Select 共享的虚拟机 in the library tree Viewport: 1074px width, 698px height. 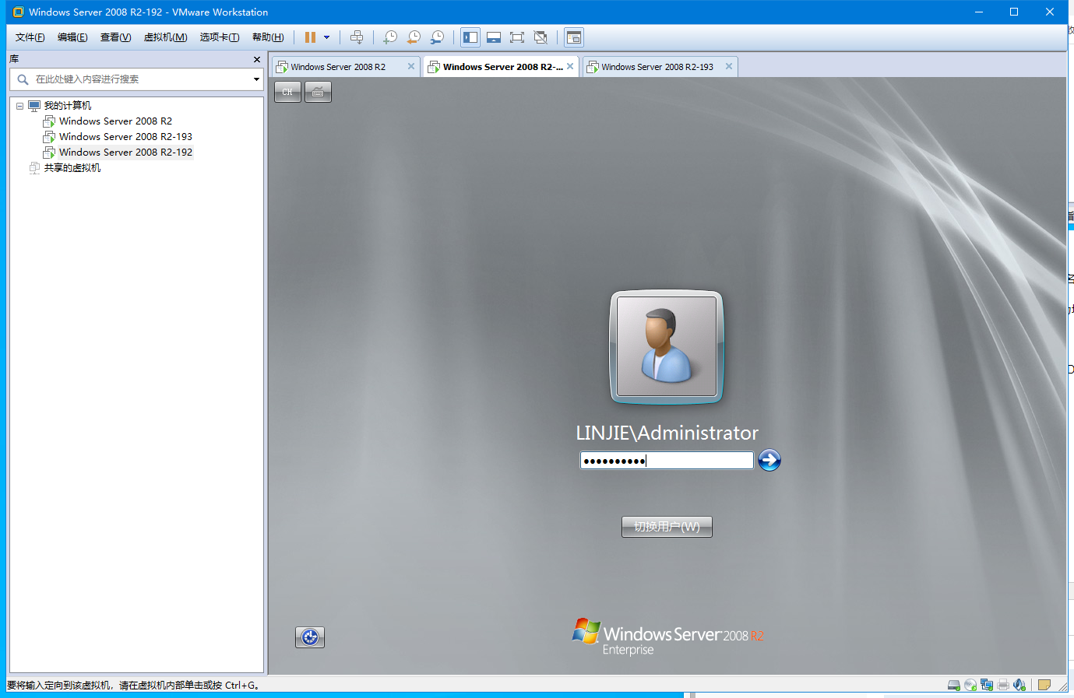72,168
